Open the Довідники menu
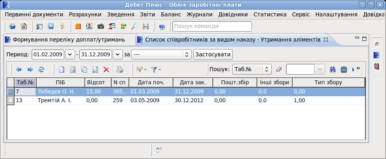The width and height of the screenshot is (386, 159). [x=233, y=14]
